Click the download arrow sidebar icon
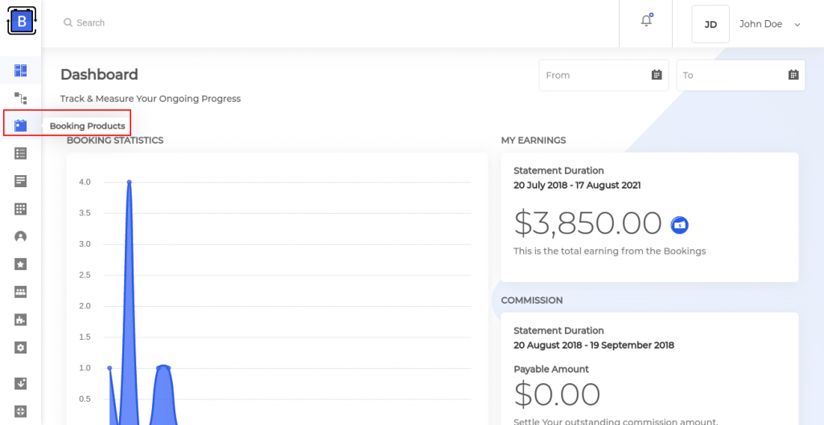 tap(20, 383)
